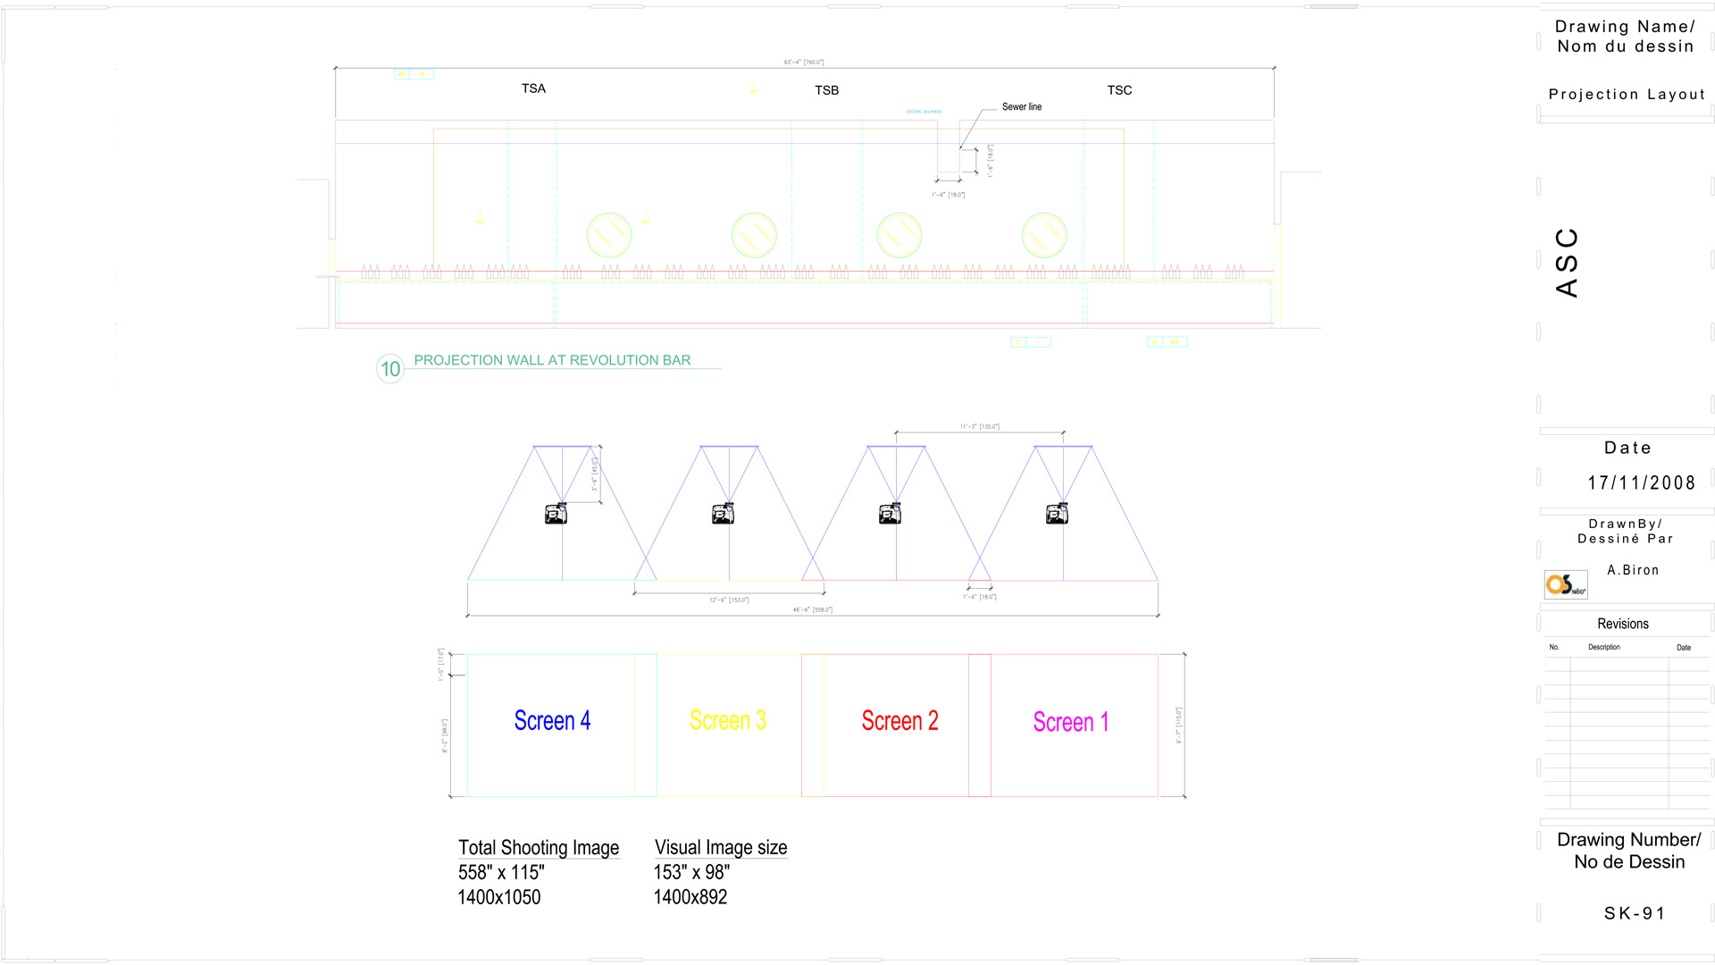
Task: Click the projector icon above Screen 4
Action: tap(556, 514)
